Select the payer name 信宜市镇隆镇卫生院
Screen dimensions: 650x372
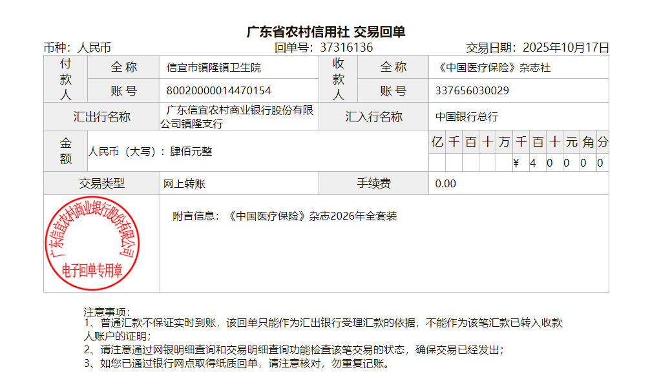click(x=214, y=67)
